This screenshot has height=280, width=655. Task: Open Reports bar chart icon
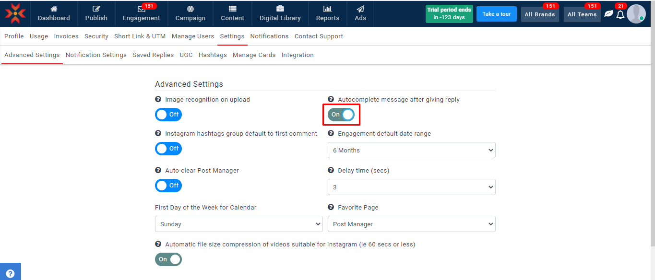[x=328, y=9]
